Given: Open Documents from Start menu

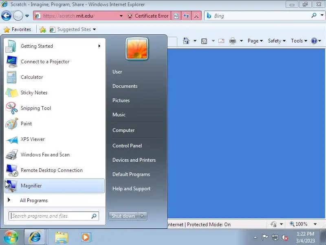Looking at the screenshot, I should pyautogui.click(x=125, y=86).
